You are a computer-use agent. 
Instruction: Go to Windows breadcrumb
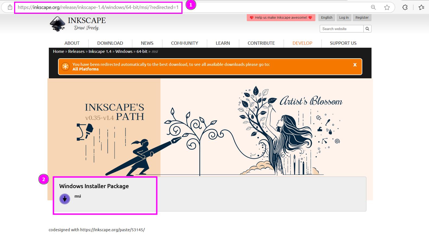[124, 51]
